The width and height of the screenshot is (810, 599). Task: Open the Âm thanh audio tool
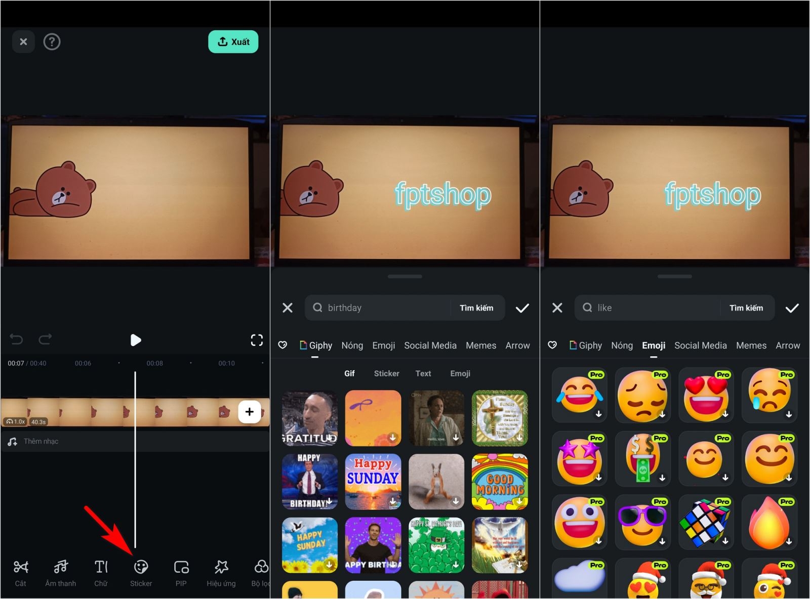tap(60, 573)
